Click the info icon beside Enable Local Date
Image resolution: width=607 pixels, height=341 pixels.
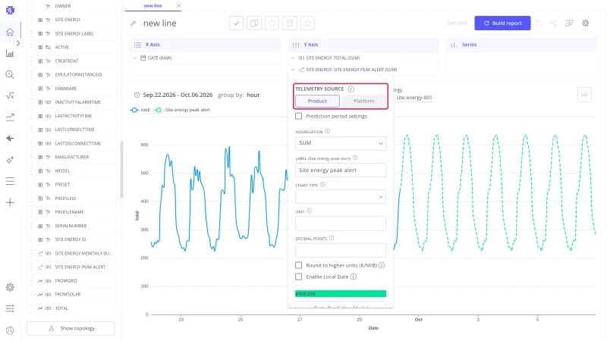tap(353, 277)
